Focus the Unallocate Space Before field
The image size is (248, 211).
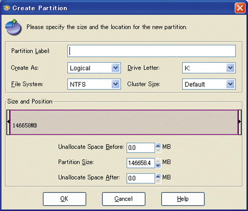pos(141,148)
